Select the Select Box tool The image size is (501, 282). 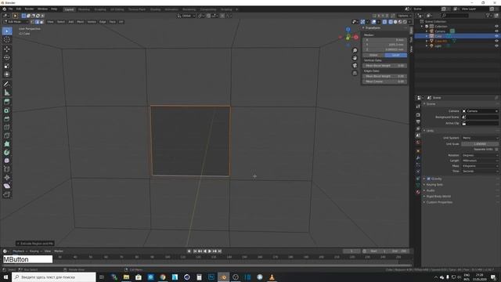[x=7, y=31]
